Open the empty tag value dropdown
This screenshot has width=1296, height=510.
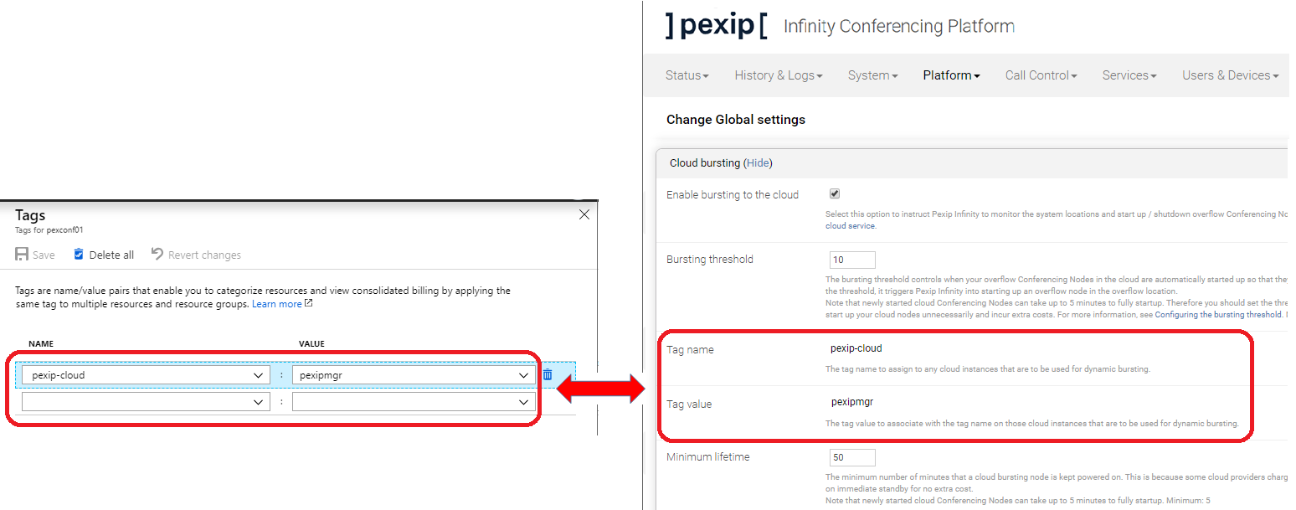coord(524,403)
